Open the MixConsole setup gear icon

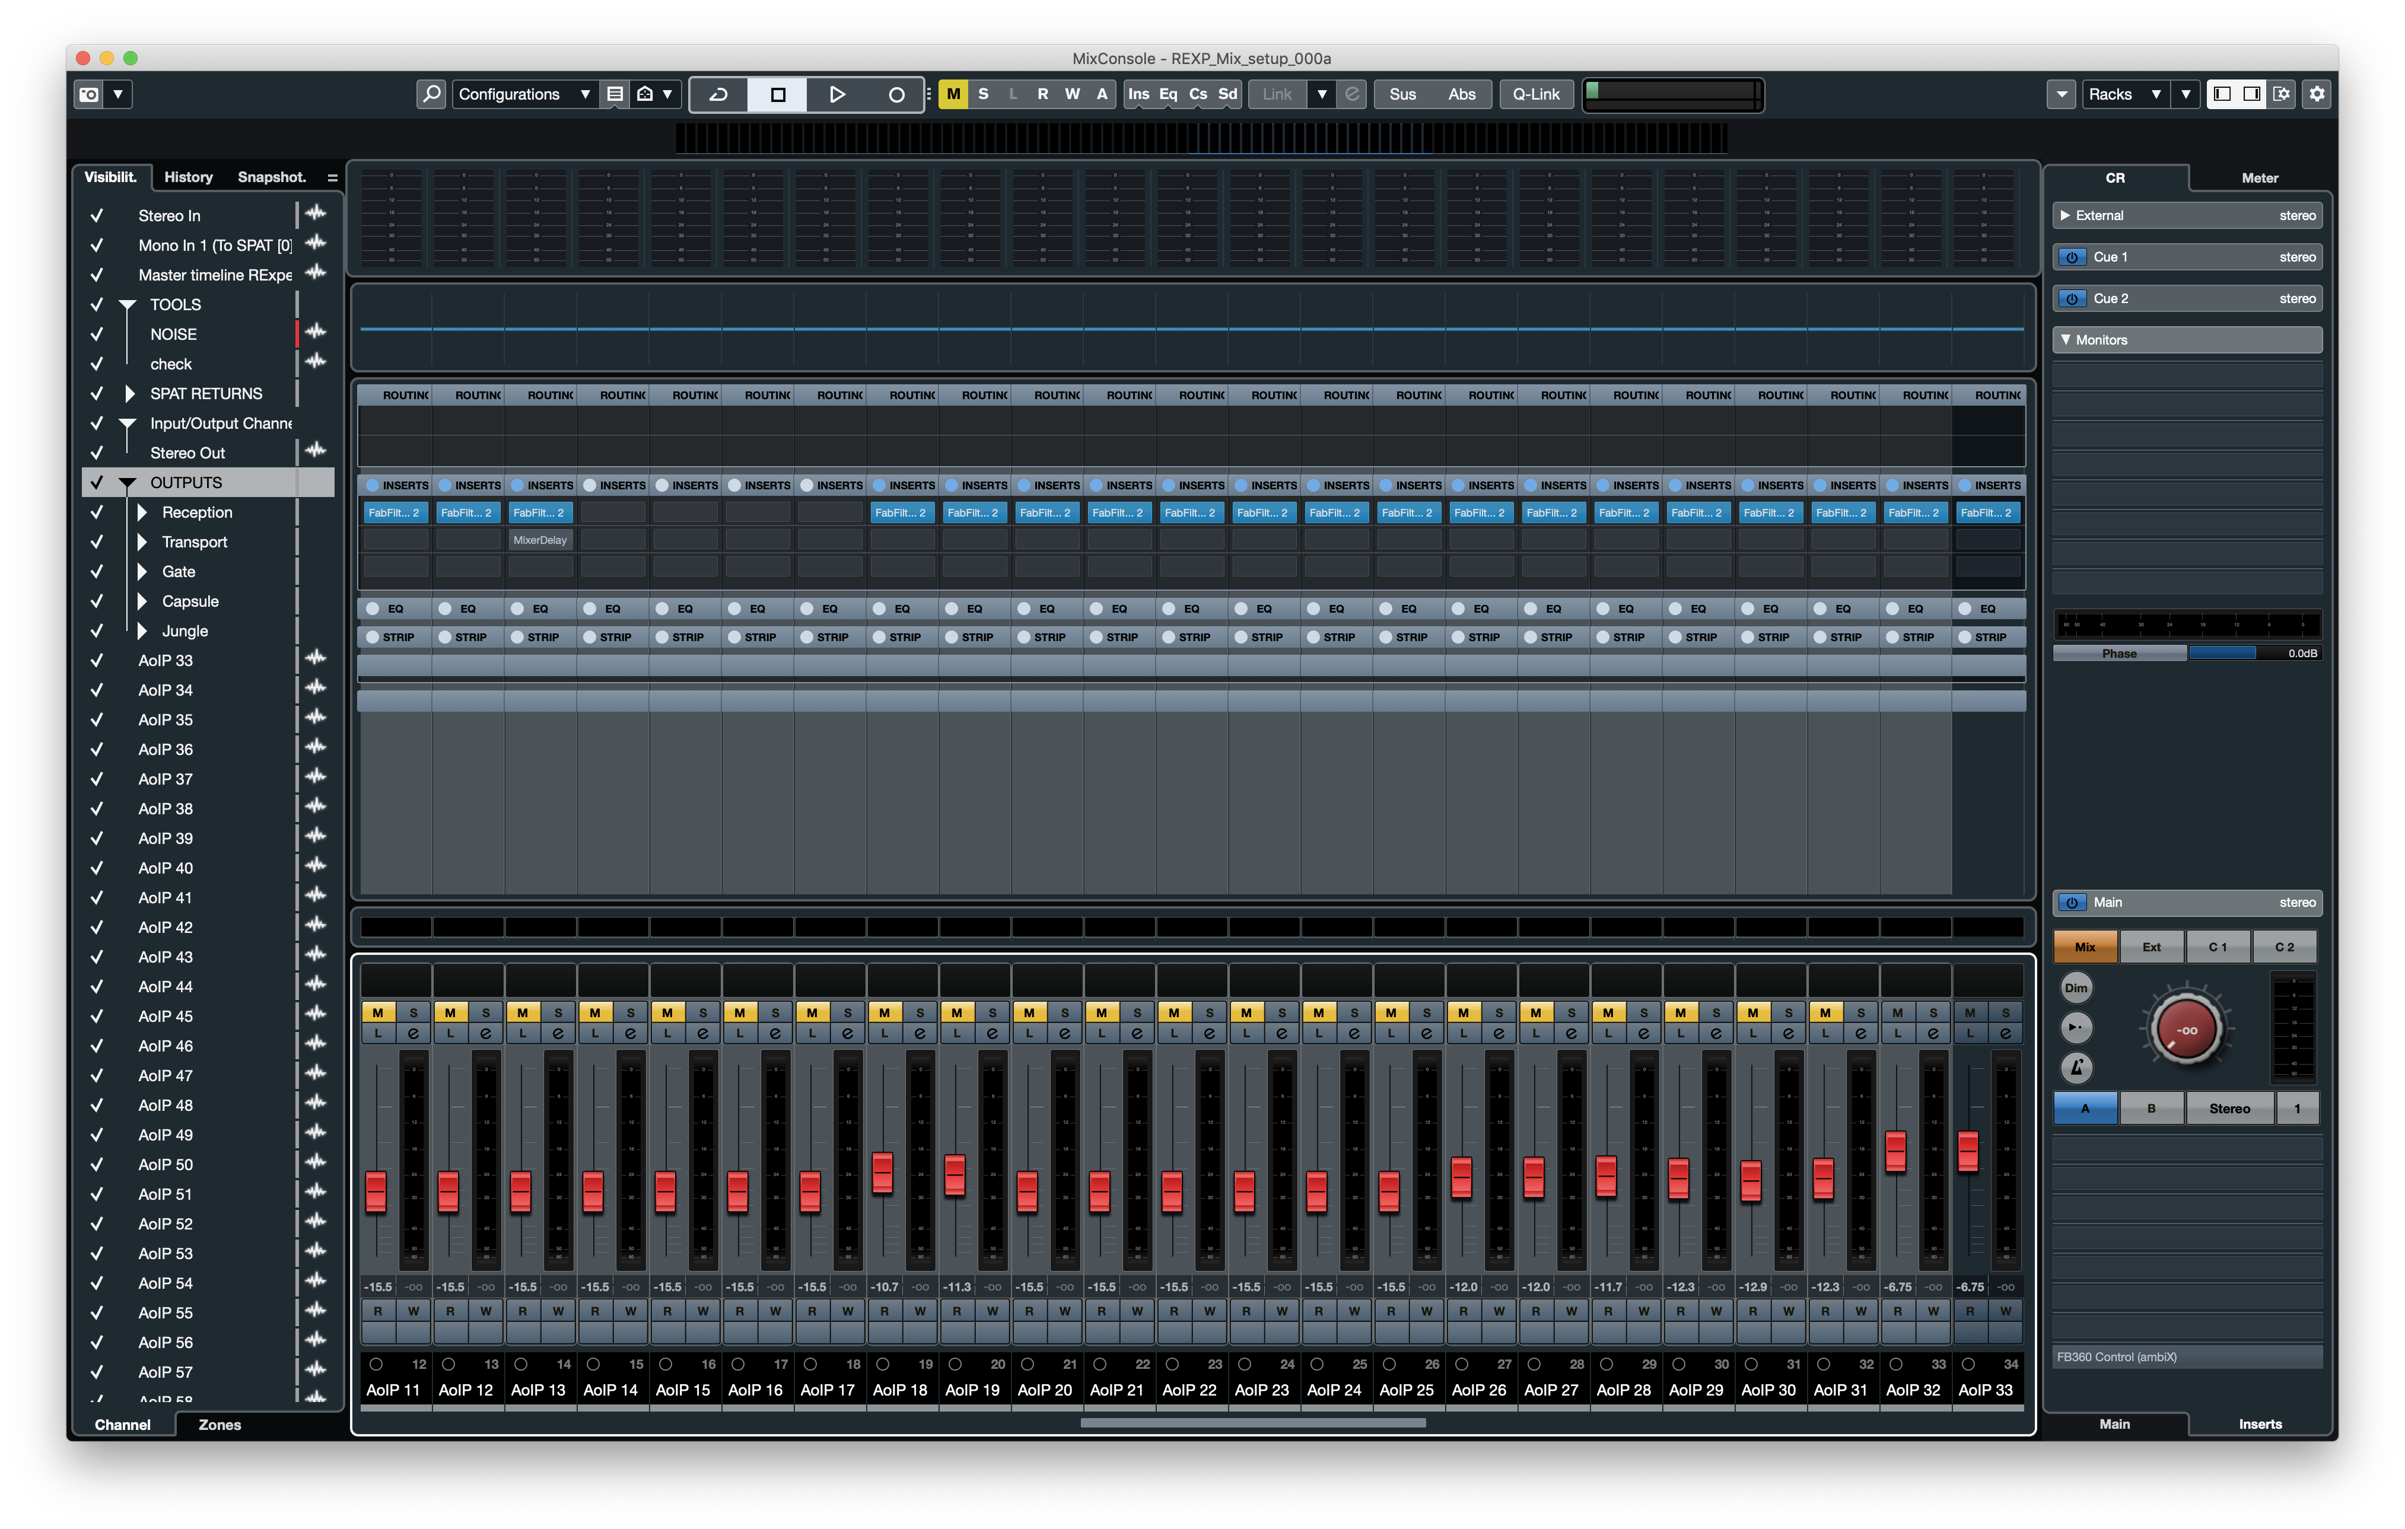(x=2317, y=94)
